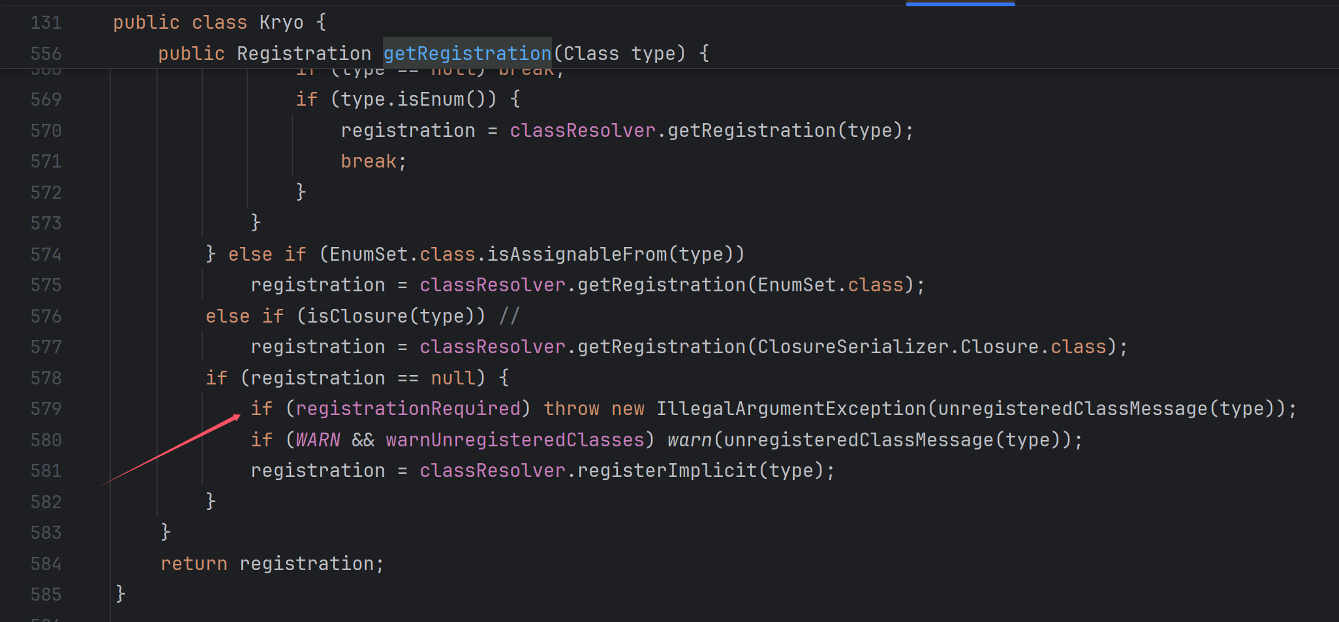
Task: Click the getRegistration method name on line 556
Action: (467, 54)
